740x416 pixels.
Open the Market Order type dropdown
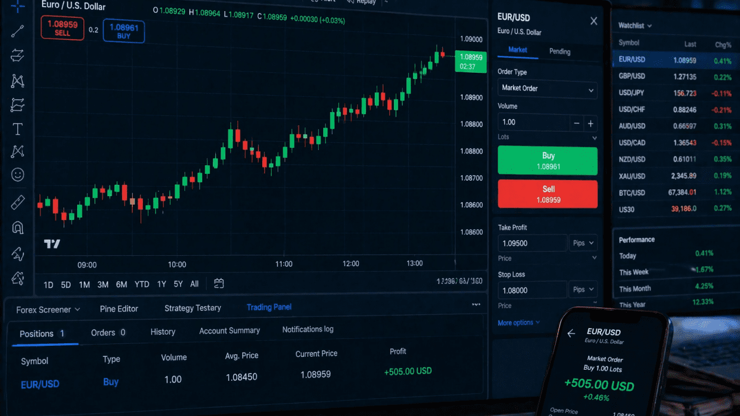tap(547, 89)
